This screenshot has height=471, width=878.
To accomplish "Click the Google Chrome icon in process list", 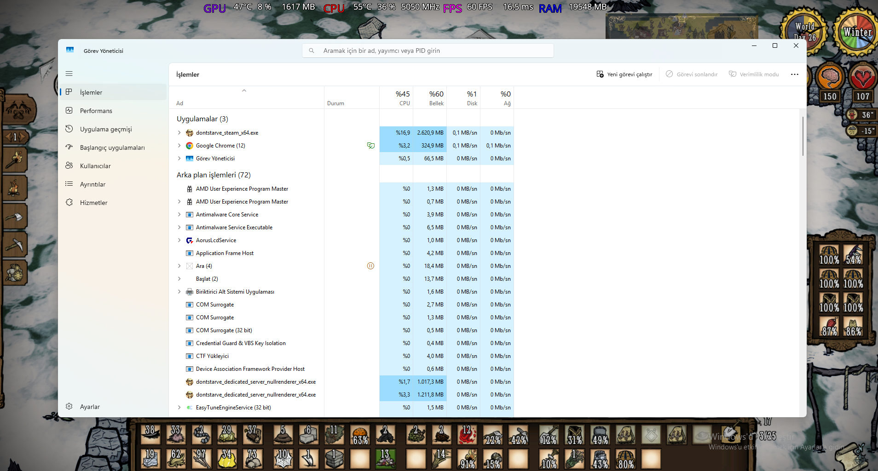I will 190,146.
